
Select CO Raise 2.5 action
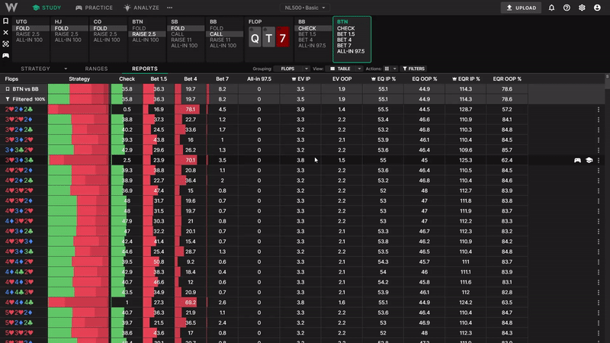(x=105, y=34)
